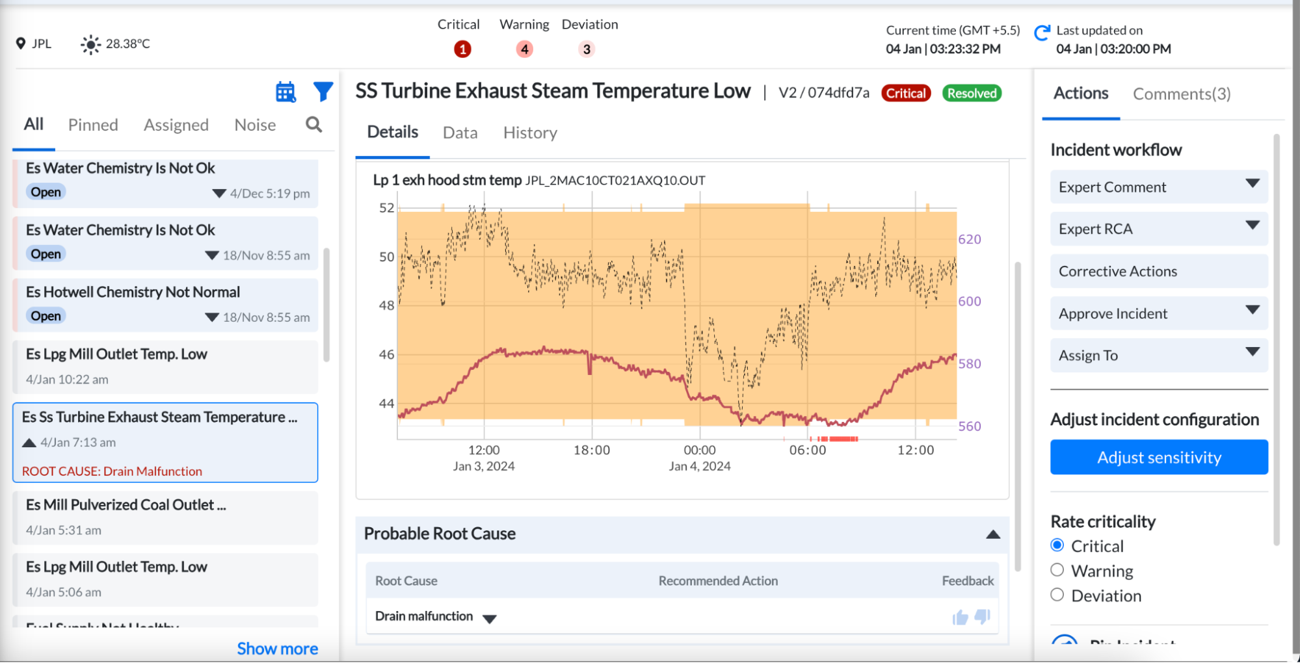
Task: Switch to the History tab
Action: (x=530, y=133)
